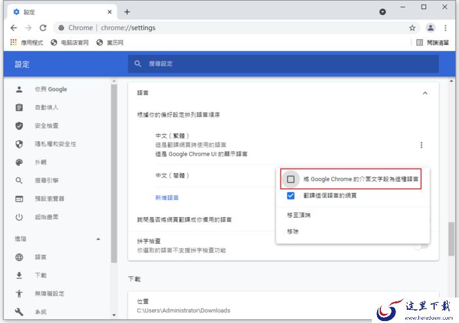Image resolution: width=459 pixels, height=323 pixels.
Task: Click the wrench icon for 系統
Action: click(x=19, y=312)
